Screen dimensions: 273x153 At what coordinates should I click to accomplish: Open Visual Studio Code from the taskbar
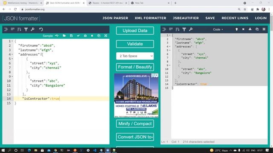(x=95, y=150)
